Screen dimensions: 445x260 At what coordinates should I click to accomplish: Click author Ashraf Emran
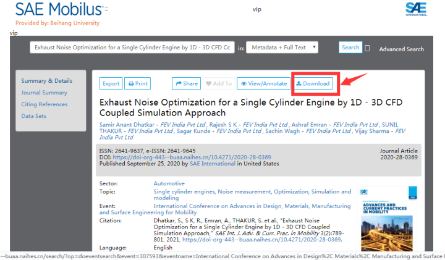(310, 125)
